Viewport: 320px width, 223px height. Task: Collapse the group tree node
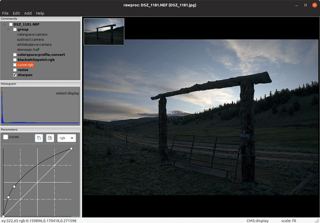(9, 29)
